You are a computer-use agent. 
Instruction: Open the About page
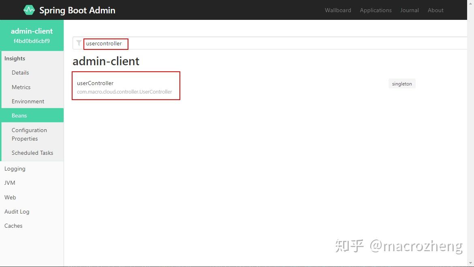pyautogui.click(x=435, y=10)
